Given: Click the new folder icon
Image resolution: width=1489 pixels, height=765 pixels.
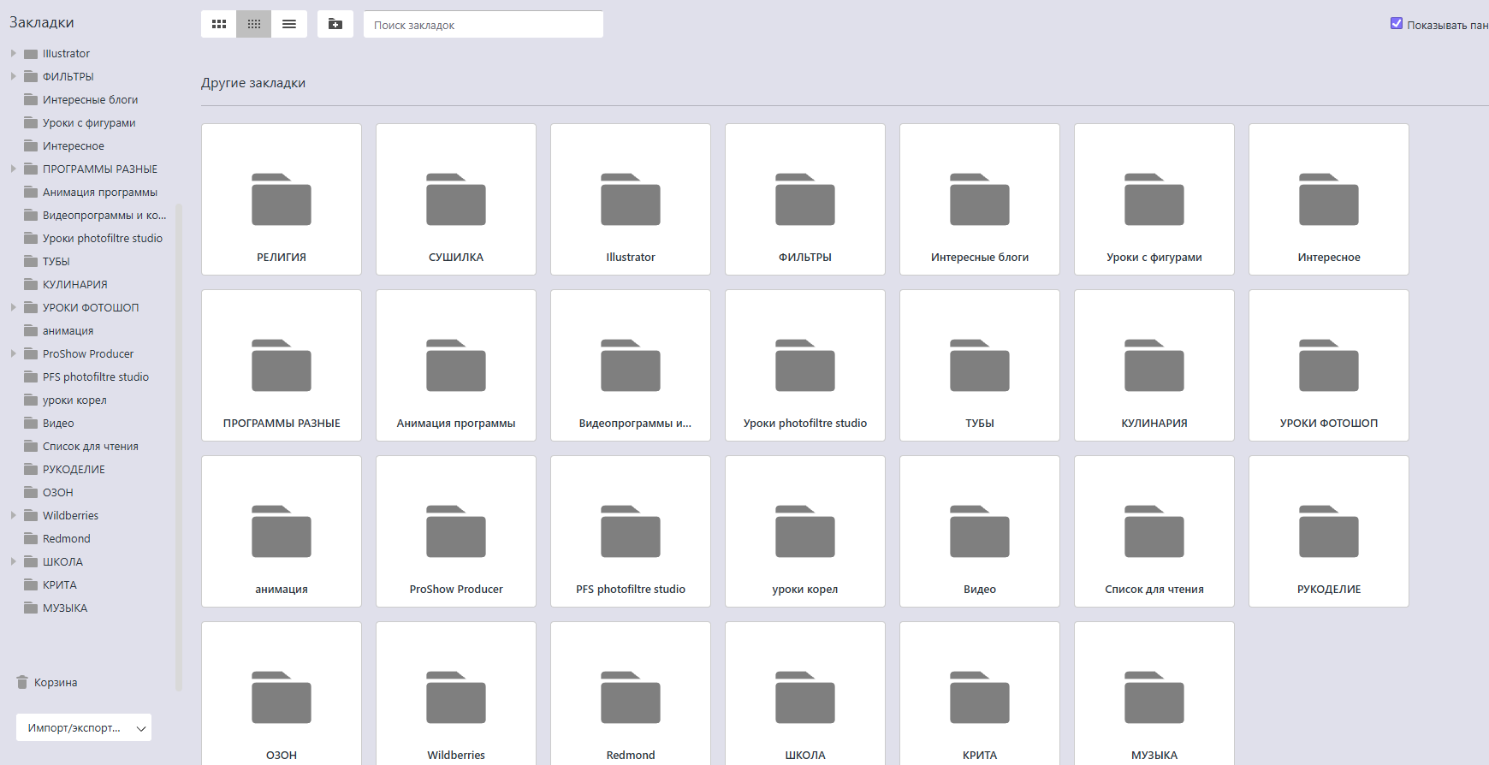Looking at the screenshot, I should pyautogui.click(x=335, y=24).
